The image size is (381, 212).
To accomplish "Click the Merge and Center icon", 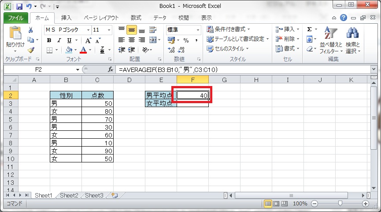I will coord(153,40).
